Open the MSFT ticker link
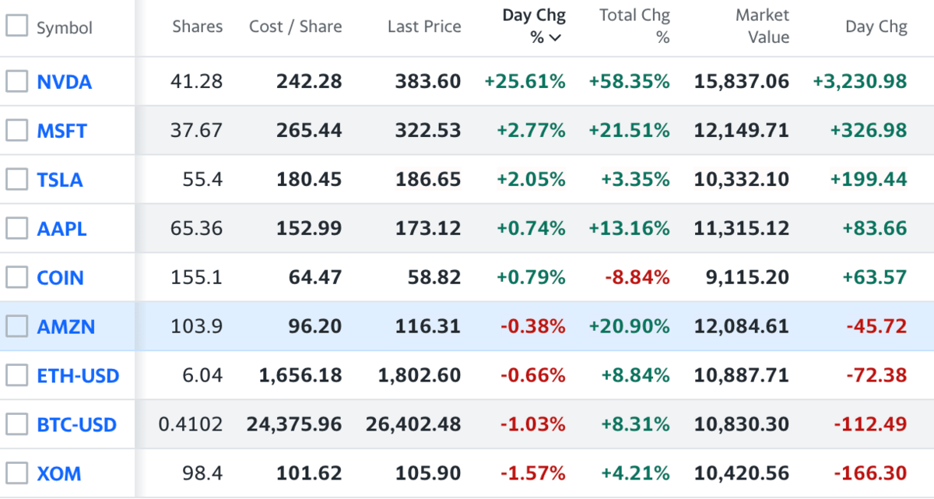This screenshot has height=499, width=934. point(61,131)
